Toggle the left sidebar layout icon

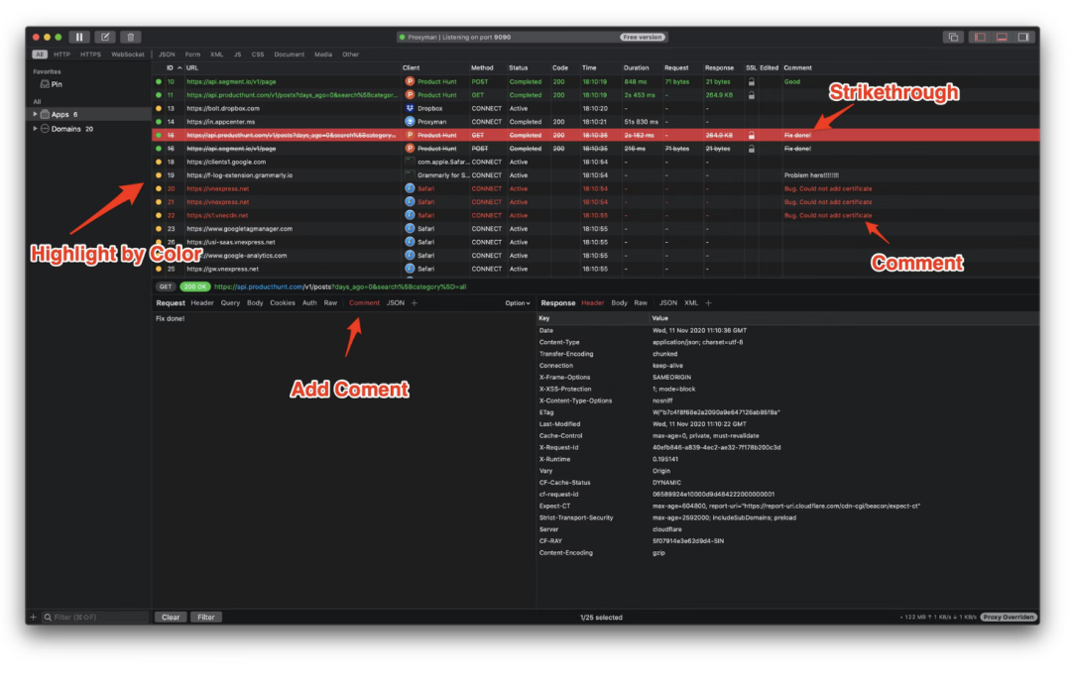coord(980,37)
